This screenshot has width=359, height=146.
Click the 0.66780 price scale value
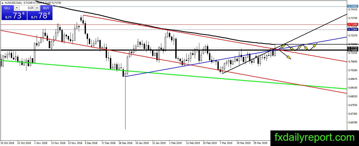(353, 122)
